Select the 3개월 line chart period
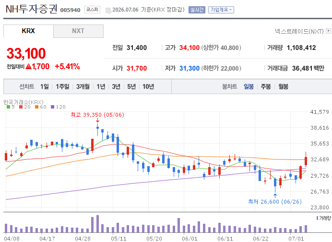 [x=83, y=86]
